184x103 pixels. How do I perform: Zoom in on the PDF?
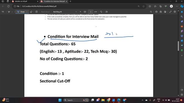pos(80,12)
